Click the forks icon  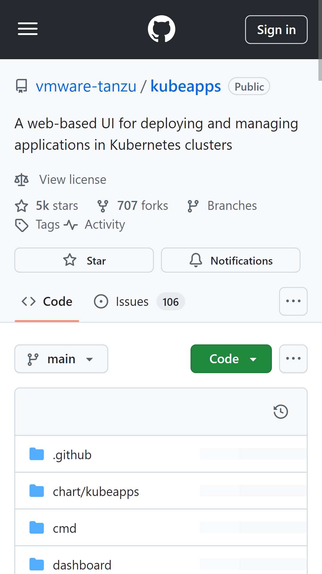pos(103,206)
